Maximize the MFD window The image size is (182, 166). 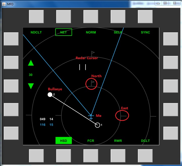tap(165, 3)
